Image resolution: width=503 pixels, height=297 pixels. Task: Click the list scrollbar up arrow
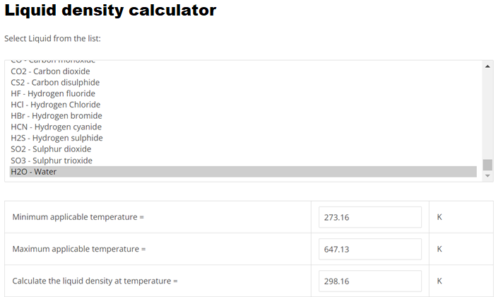(x=487, y=66)
